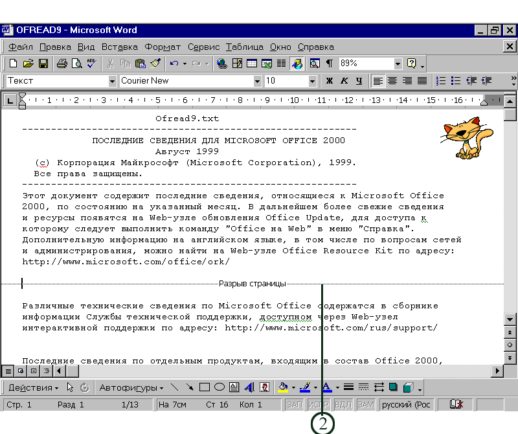Cut selection with the scissors icon
Screen dimensions: 518x434
tap(110, 63)
